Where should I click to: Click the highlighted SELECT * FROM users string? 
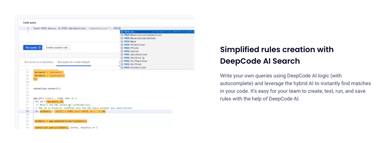click(80, 111)
